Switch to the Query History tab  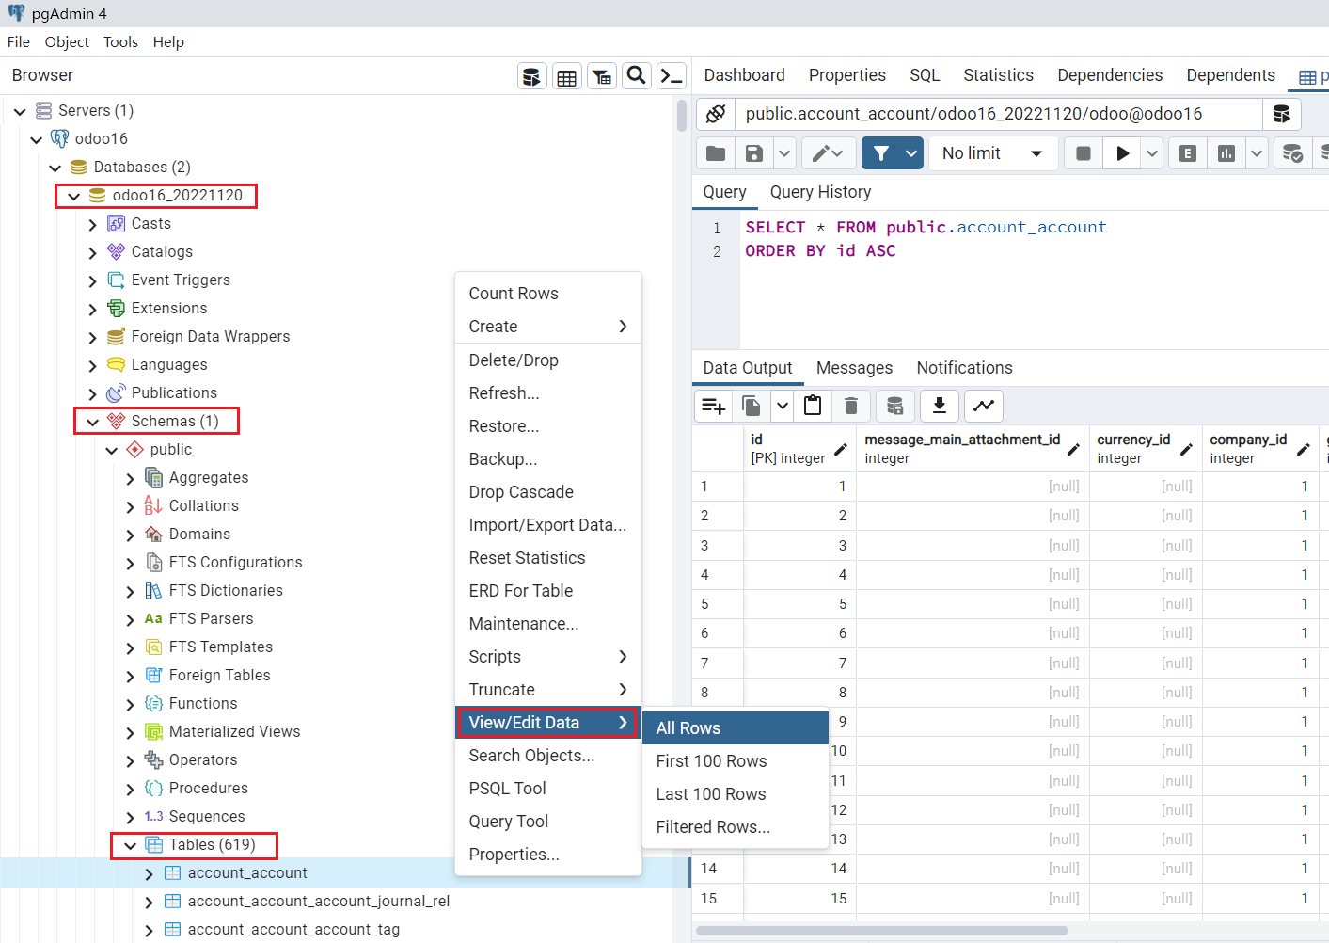click(820, 192)
